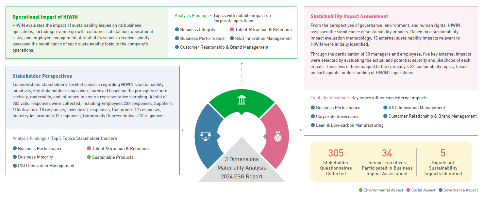
Task: Select the Governance Aspect blue legend dot
Action: (x=441, y=190)
